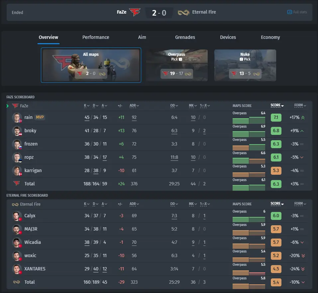Click Eternal Fire logo in Total row
Viewport: 318px width, 293px height.
tap(16, 282)
